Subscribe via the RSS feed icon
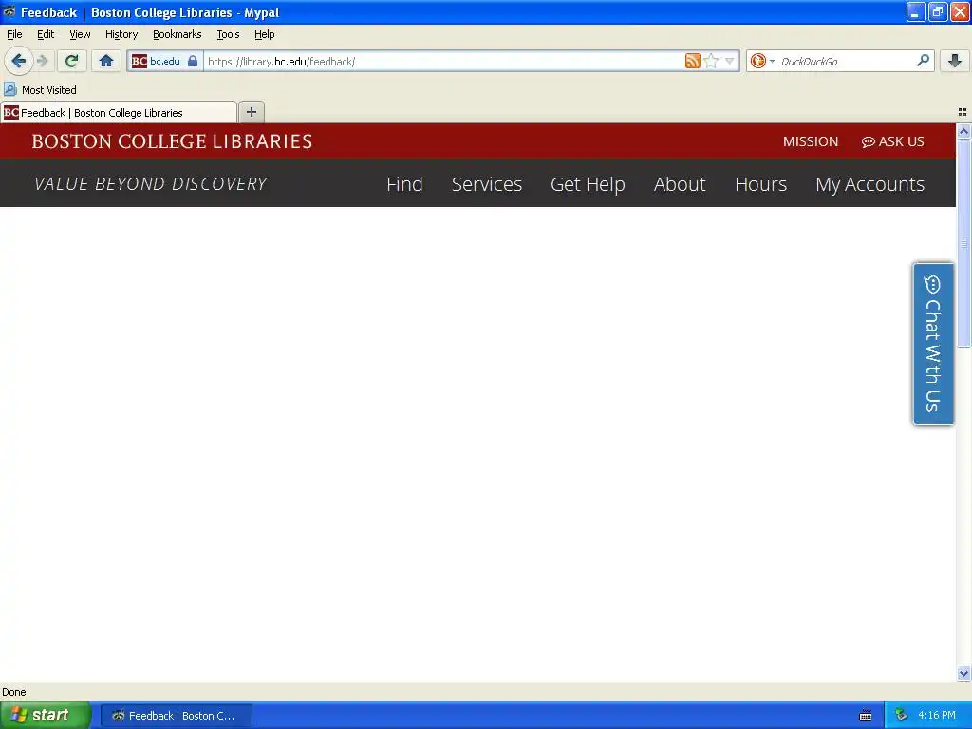The height and width of the screenshot is (729, 972). [692, 61]
